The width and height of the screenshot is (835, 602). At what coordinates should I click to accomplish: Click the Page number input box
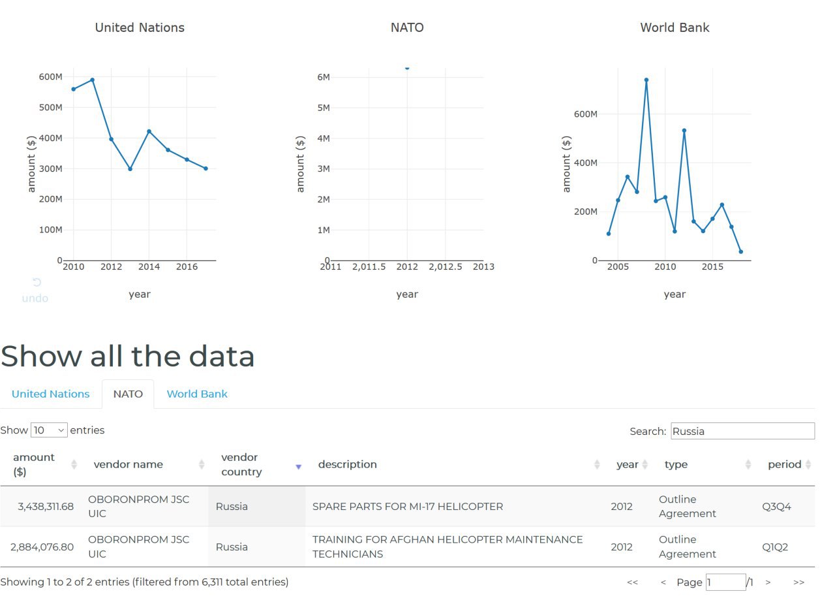click(725, 582)
